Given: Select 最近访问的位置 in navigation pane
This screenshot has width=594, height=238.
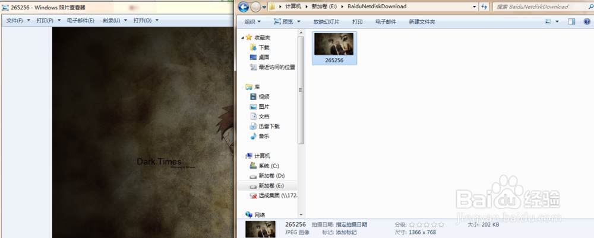Looking at the screenshot, I should (x=277, y=67).
